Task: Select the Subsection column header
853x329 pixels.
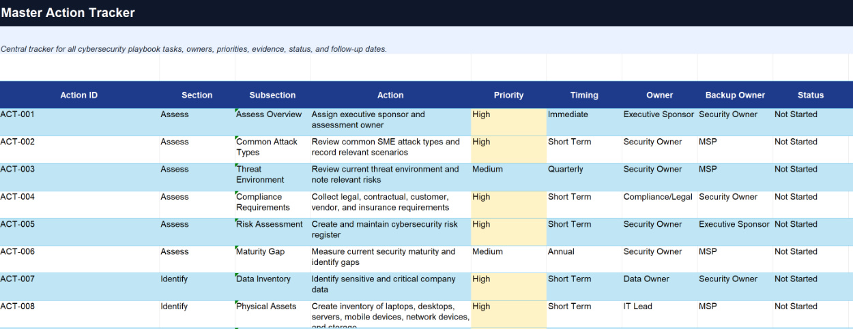Action: 272,95
